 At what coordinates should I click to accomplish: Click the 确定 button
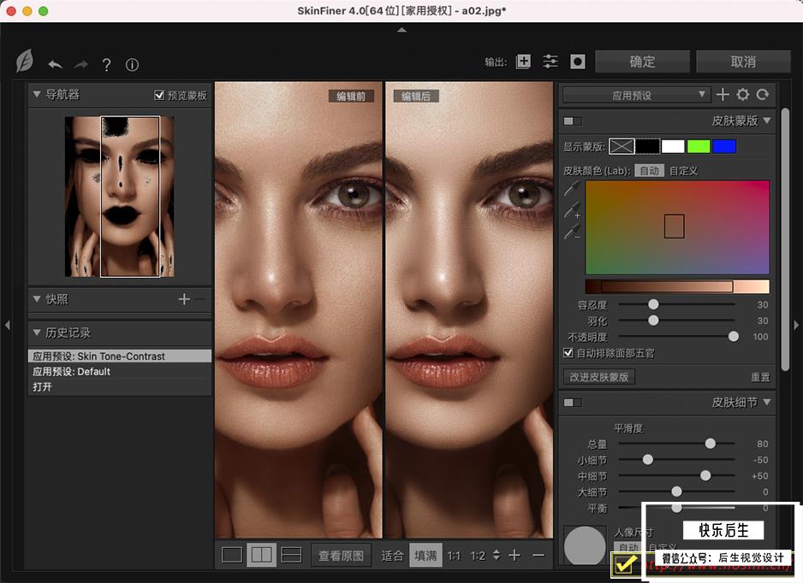642,62
